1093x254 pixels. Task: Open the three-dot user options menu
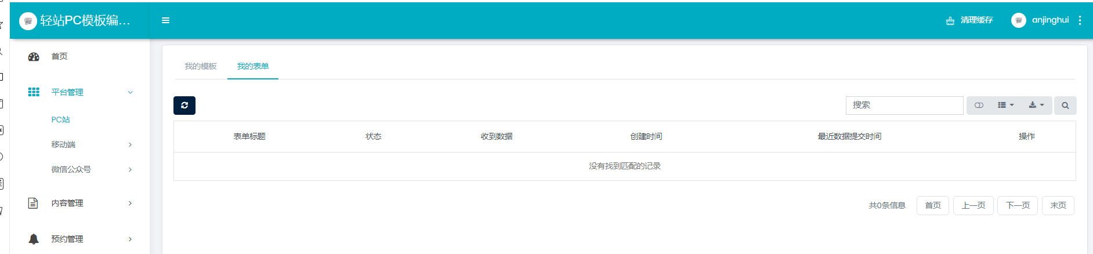pos(1080,20)
